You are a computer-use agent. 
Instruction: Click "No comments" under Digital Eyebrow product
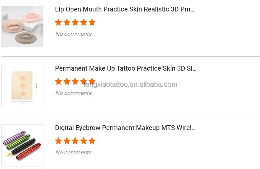click(73, 152)
